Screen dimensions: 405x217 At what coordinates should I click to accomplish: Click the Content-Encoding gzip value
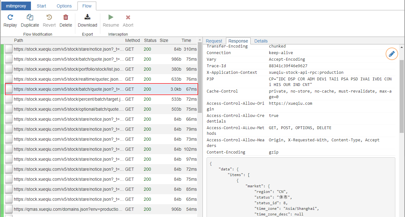[x=273, y=152]
